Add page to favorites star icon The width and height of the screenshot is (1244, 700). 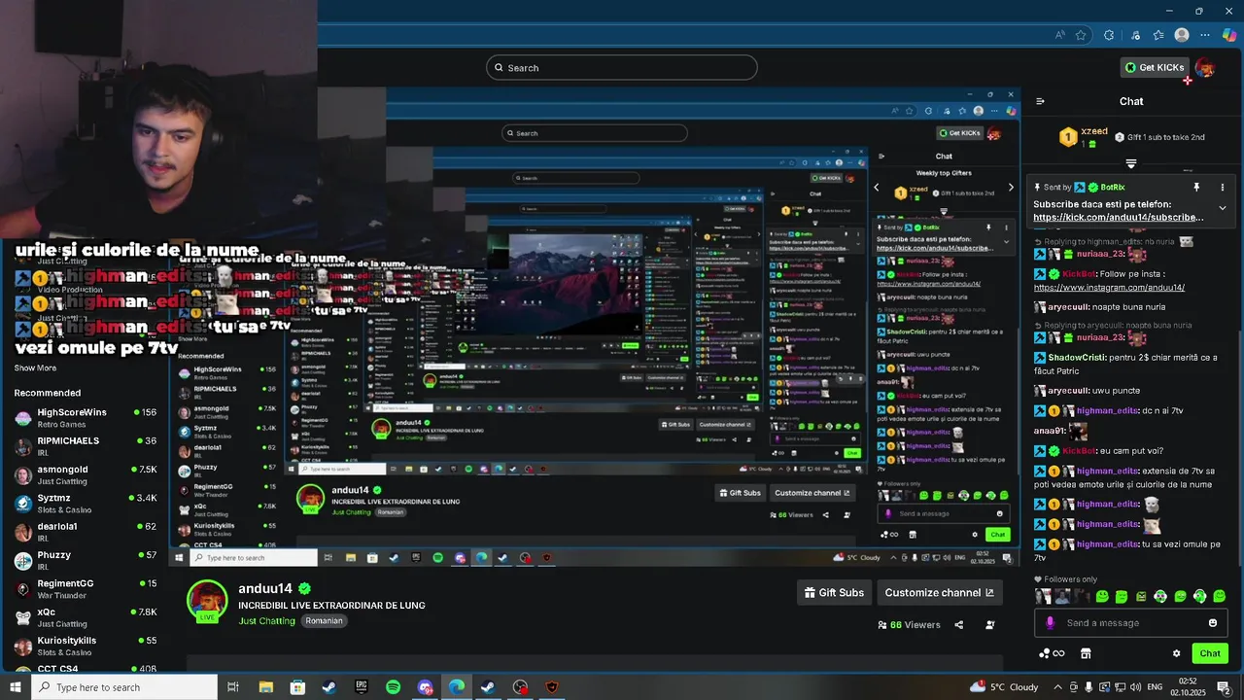[x=1081, y=35]
